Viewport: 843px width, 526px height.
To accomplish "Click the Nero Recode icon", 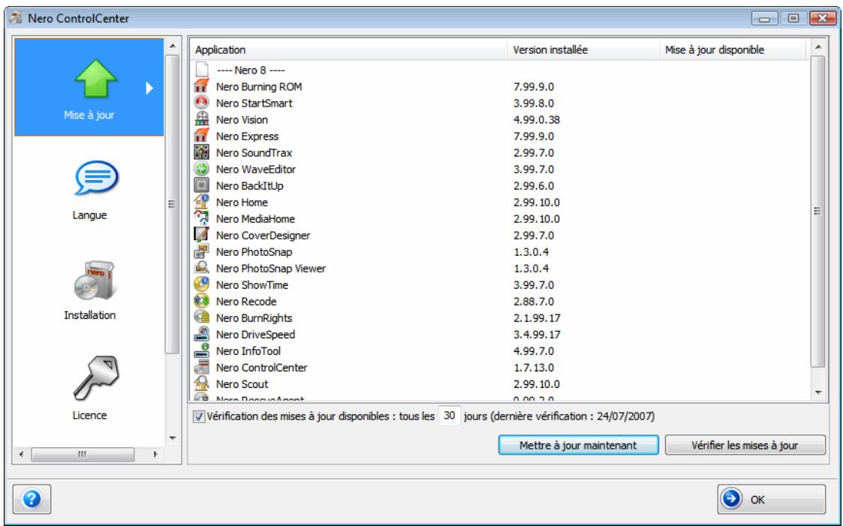I will pyautogui.click(x=202, y=301).
